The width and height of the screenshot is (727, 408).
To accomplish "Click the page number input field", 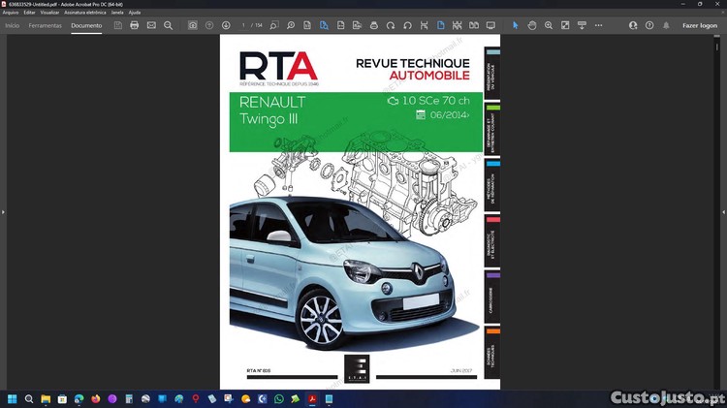I will [x=244, y=25].
